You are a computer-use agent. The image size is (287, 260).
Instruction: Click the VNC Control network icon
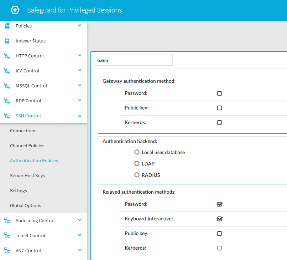click(7, 250)
